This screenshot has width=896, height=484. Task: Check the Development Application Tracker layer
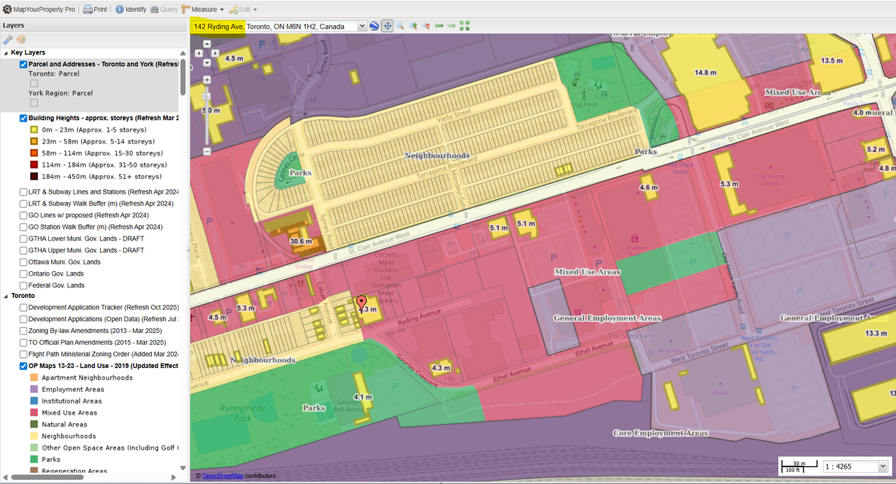click(24, 307)
